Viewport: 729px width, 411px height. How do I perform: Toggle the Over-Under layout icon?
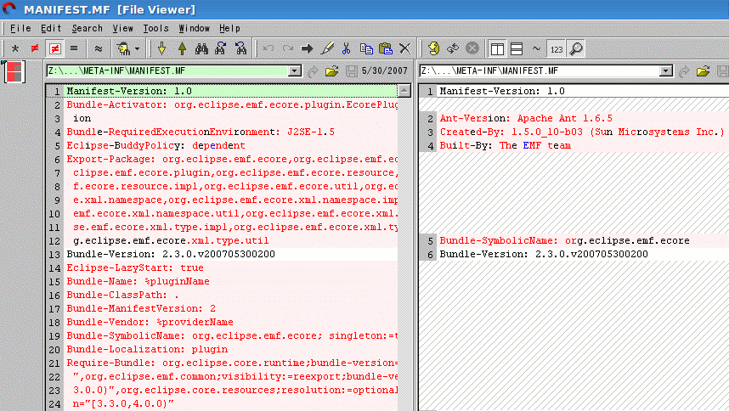click(x=517, y=48)
